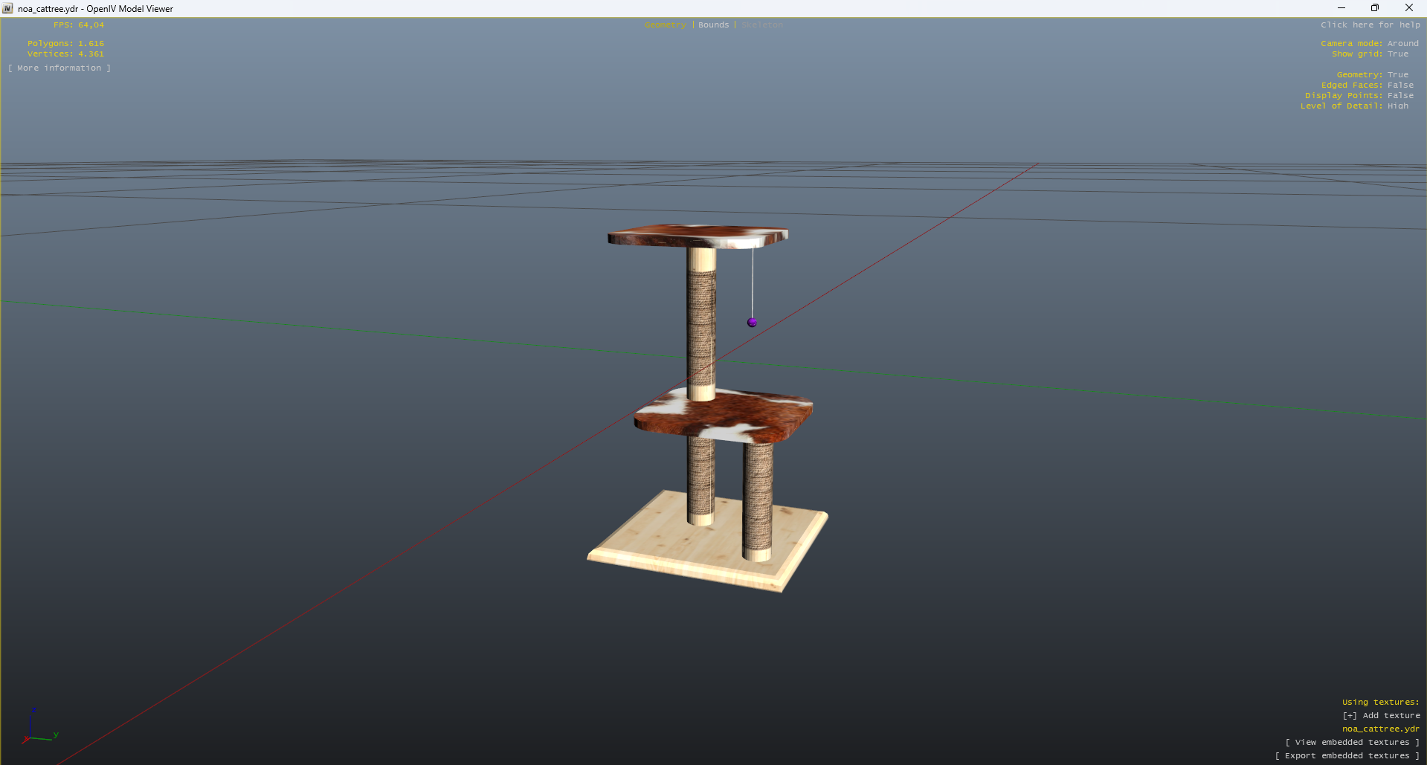The height and width of the screenshot is (765, 1427).
Task: Click the 'Using textures:' label
Action: 1380,703
